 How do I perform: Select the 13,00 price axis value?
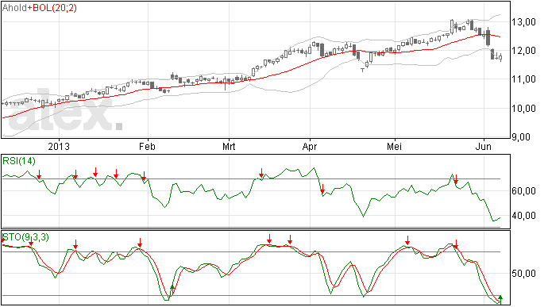click(523, 22)
